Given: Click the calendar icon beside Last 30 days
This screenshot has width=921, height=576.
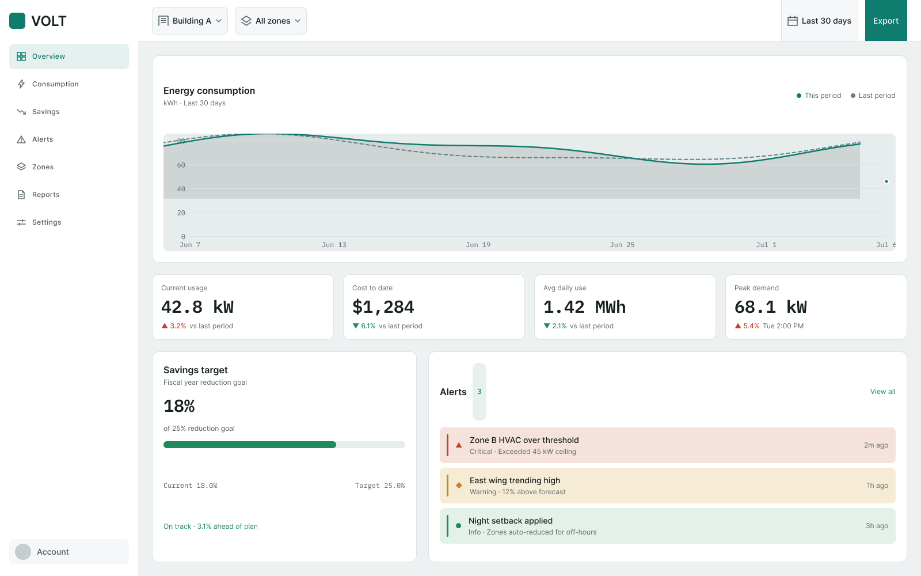Looking at the screenshot, I should pos(793,21).
